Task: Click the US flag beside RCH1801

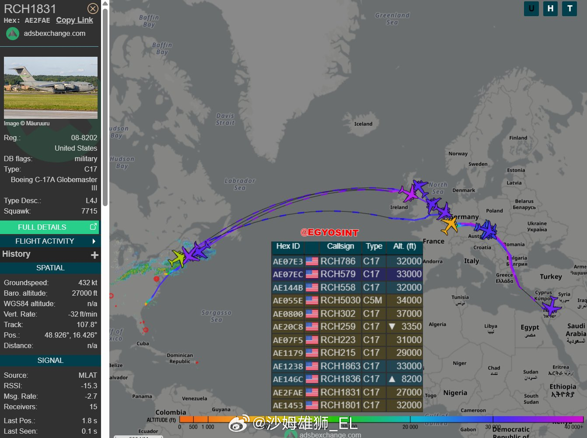Action: coord(312,405)
